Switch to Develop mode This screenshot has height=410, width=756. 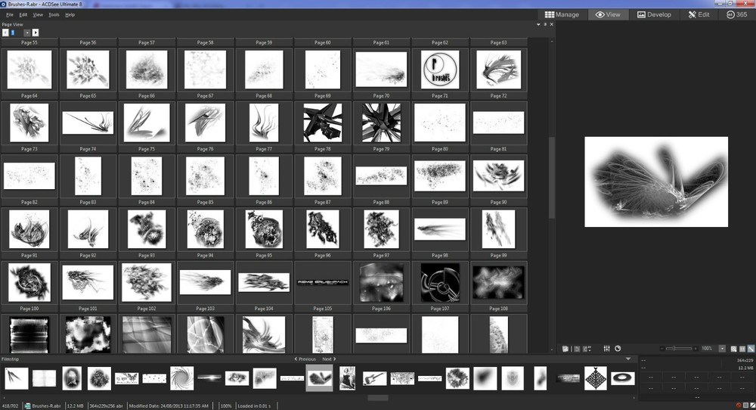click(x=654, y=14)
